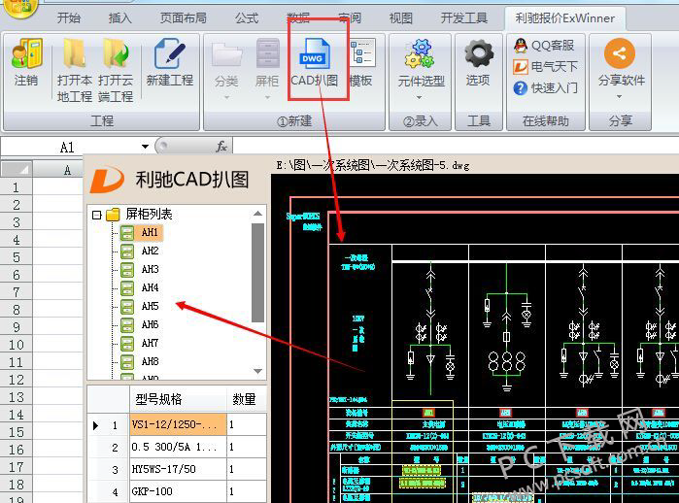Open the Name Box dropdown arrow
Image resolution: width=679 pixels, height=503 pixels.
coord(145,147)
